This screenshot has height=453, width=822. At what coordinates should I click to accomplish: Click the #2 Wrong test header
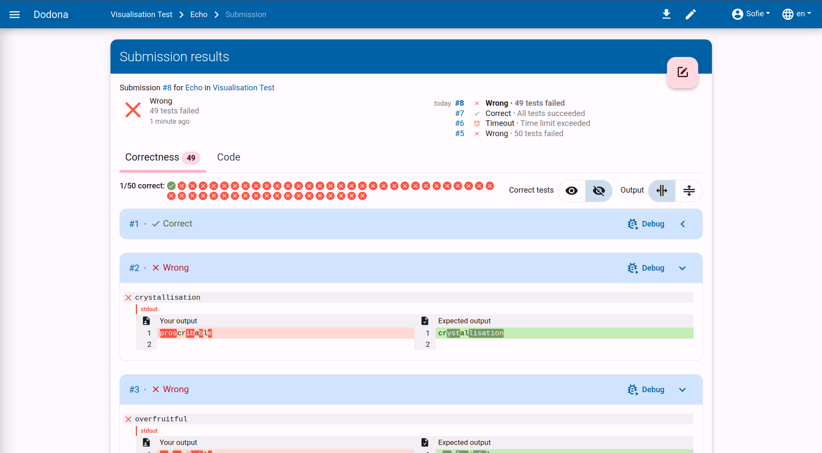[x=411, y=268]
